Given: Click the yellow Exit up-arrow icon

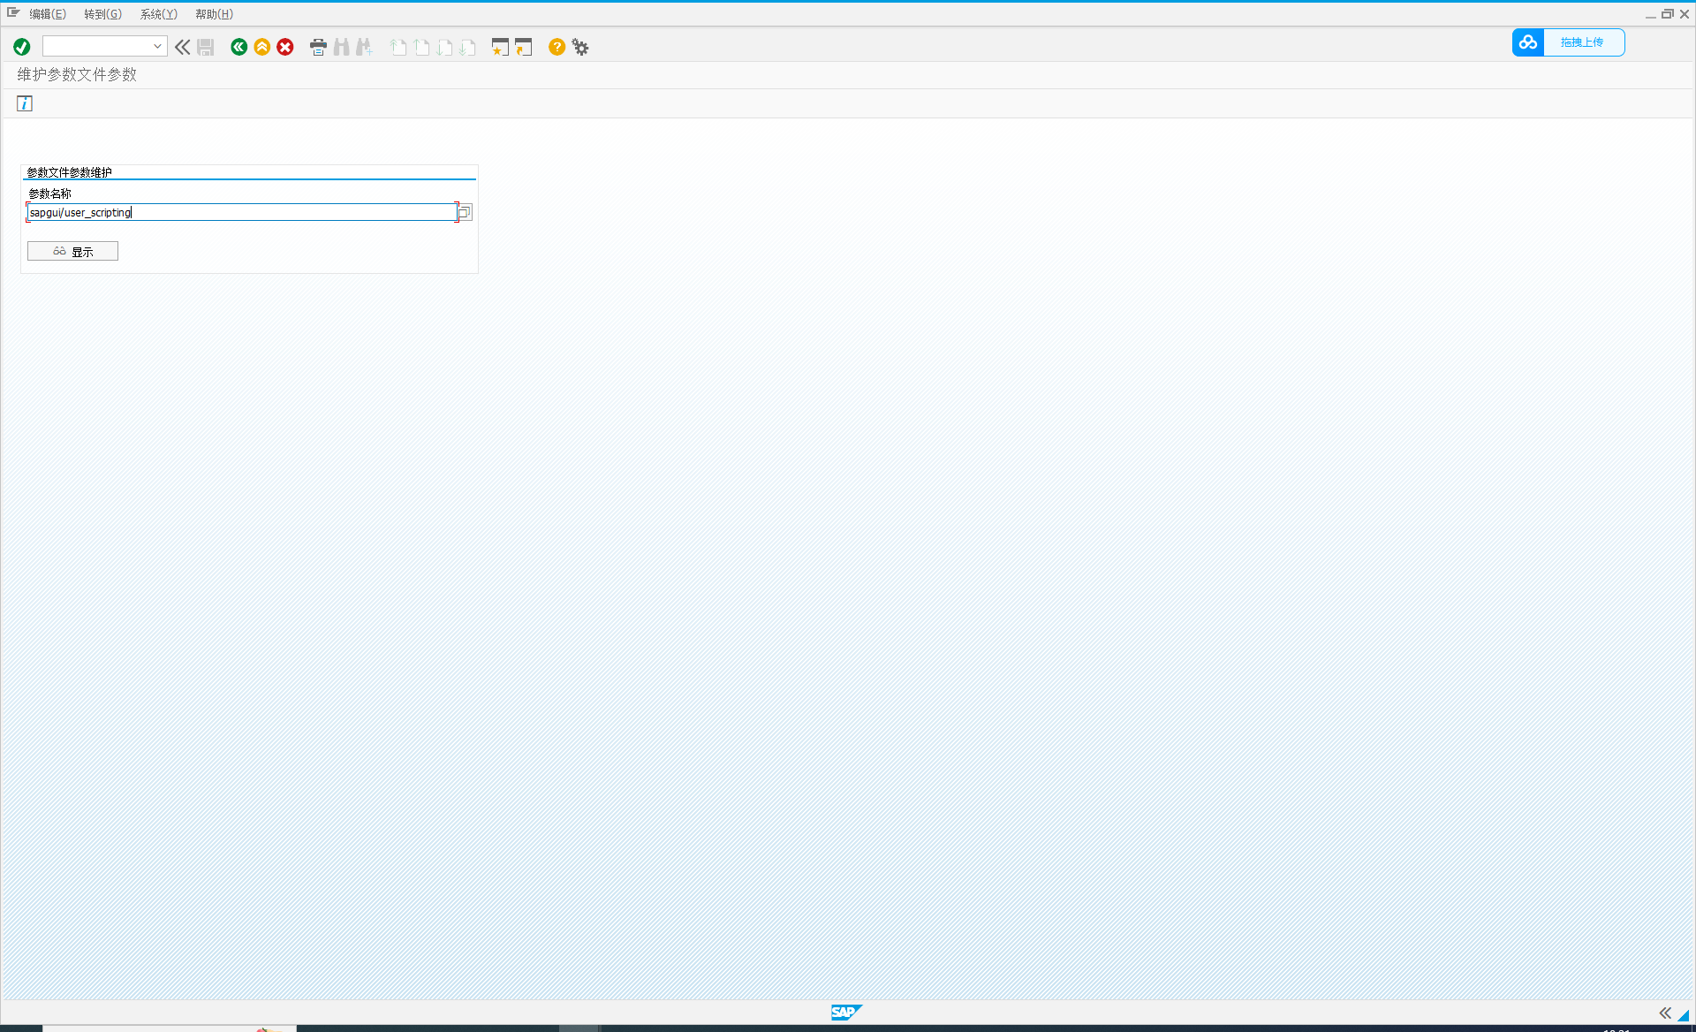Looking at the screenshot, I should [261, 47].
